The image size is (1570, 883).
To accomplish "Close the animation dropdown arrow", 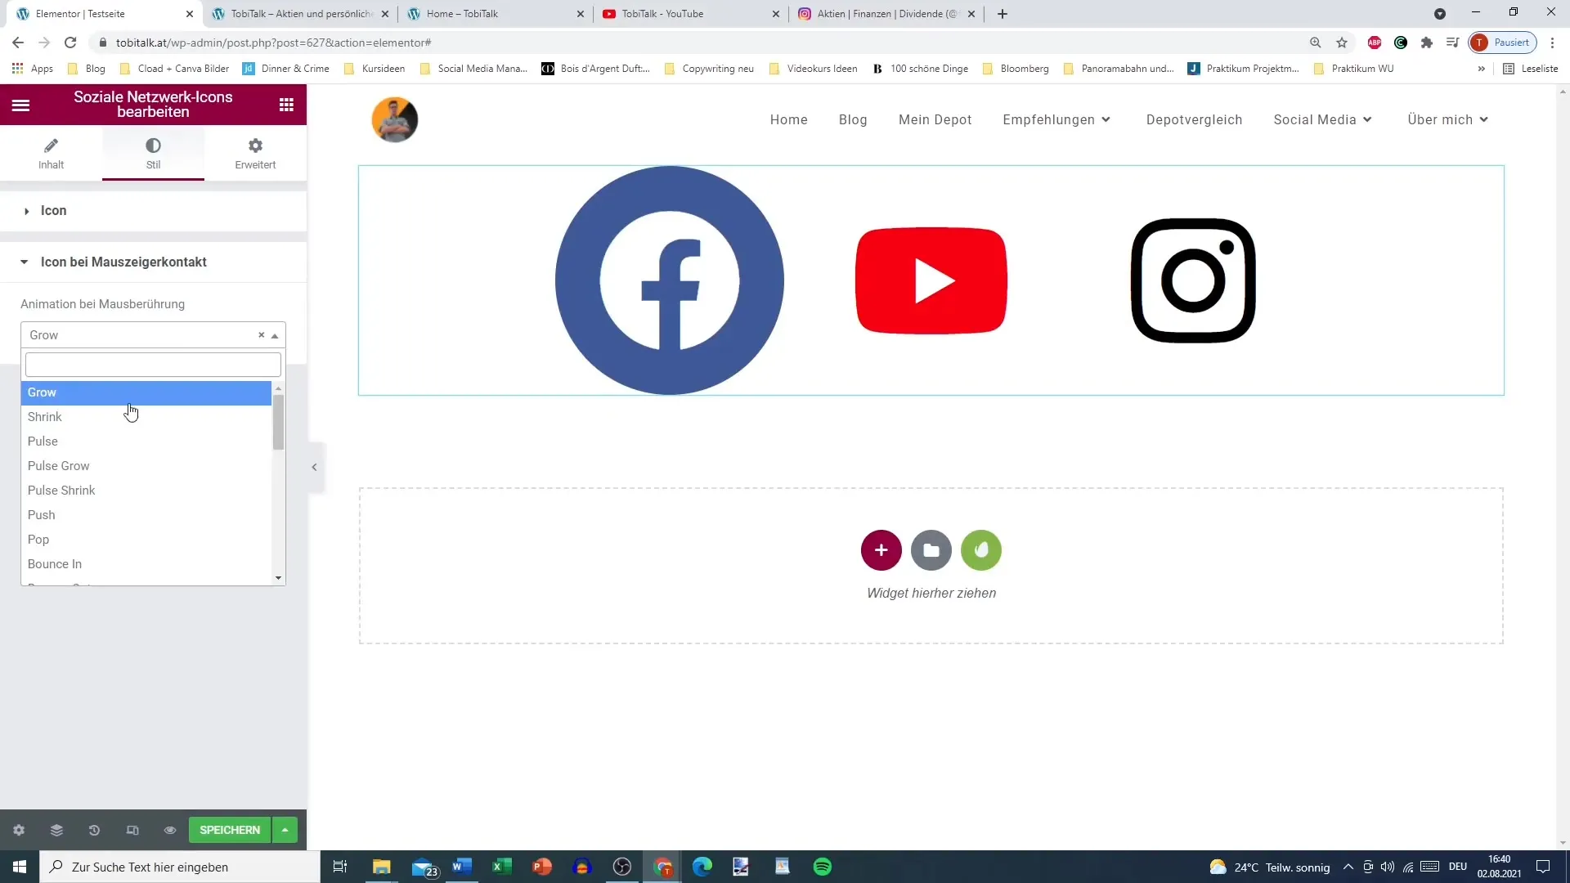I will click(276, 335).
